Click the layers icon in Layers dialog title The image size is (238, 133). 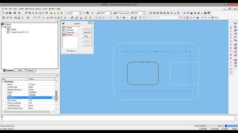point(63,23)
